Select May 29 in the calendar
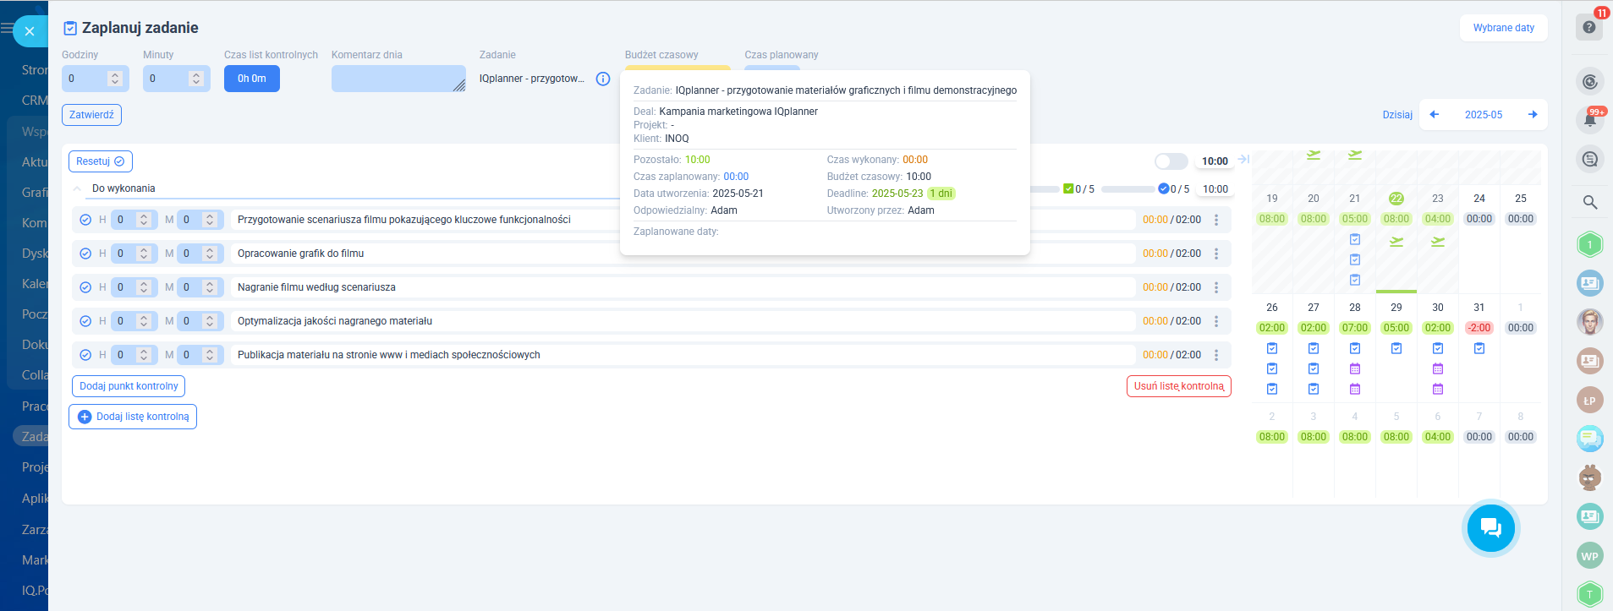Screen dimensions: 1613x611 point(1396,308)
